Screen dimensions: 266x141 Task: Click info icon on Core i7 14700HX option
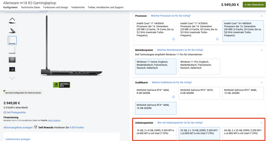point(217,39)
